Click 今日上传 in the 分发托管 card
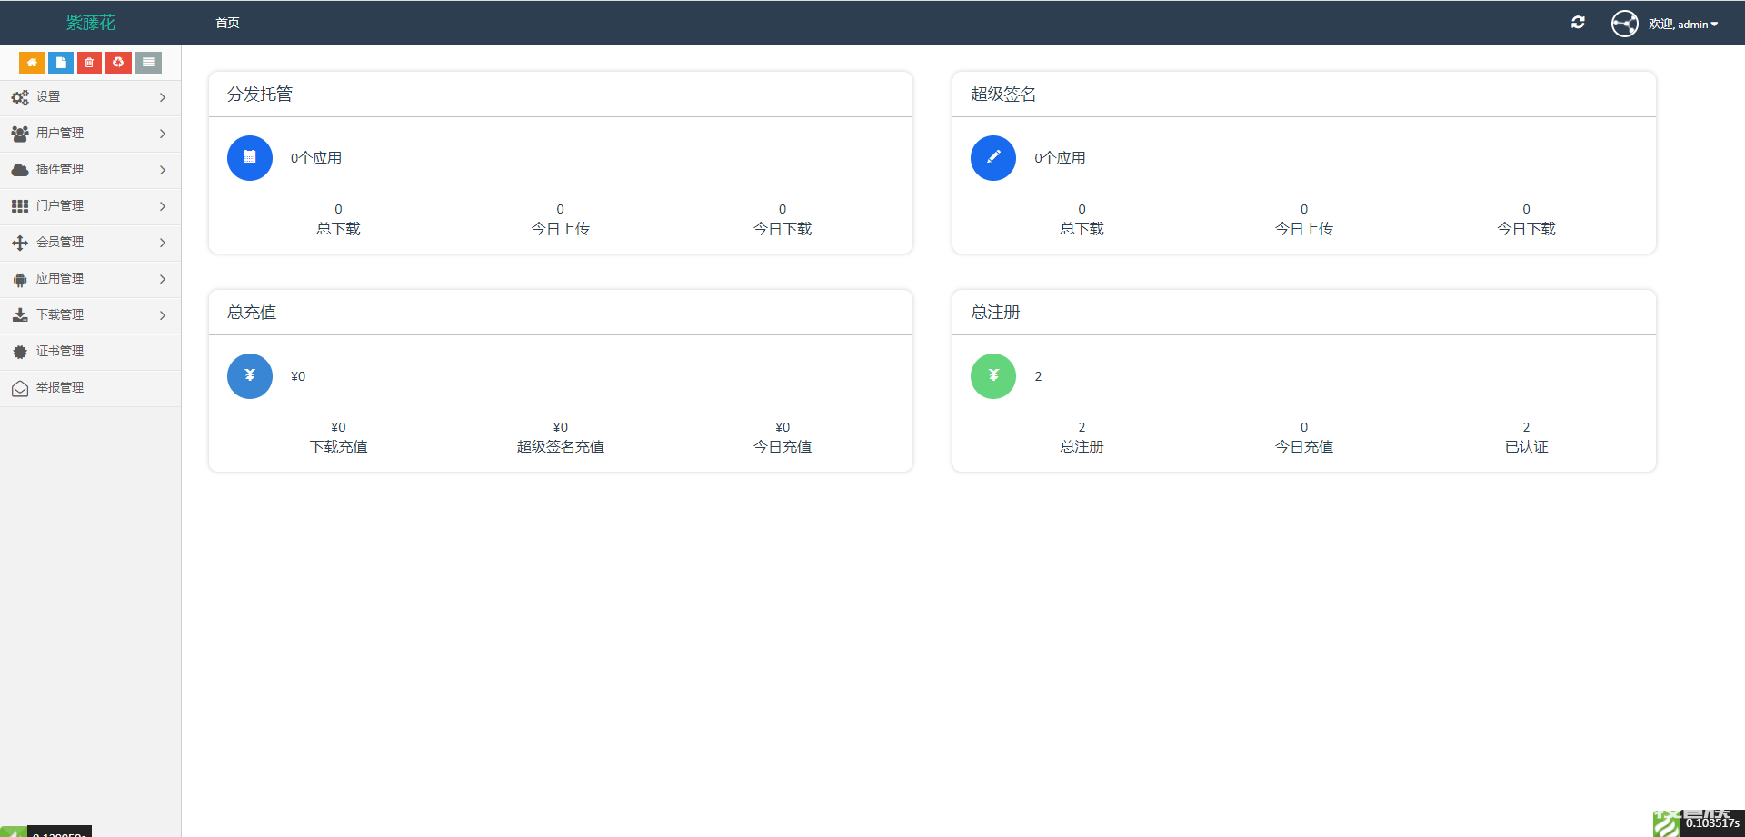The height and width of the screenshot is (837, 1745). (561, 229)
